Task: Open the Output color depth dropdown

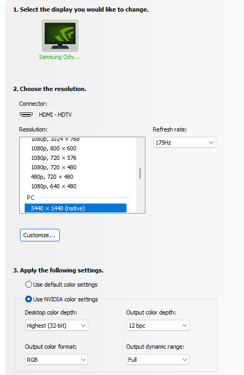Action: pyautogui.click(x=157, y=326)
